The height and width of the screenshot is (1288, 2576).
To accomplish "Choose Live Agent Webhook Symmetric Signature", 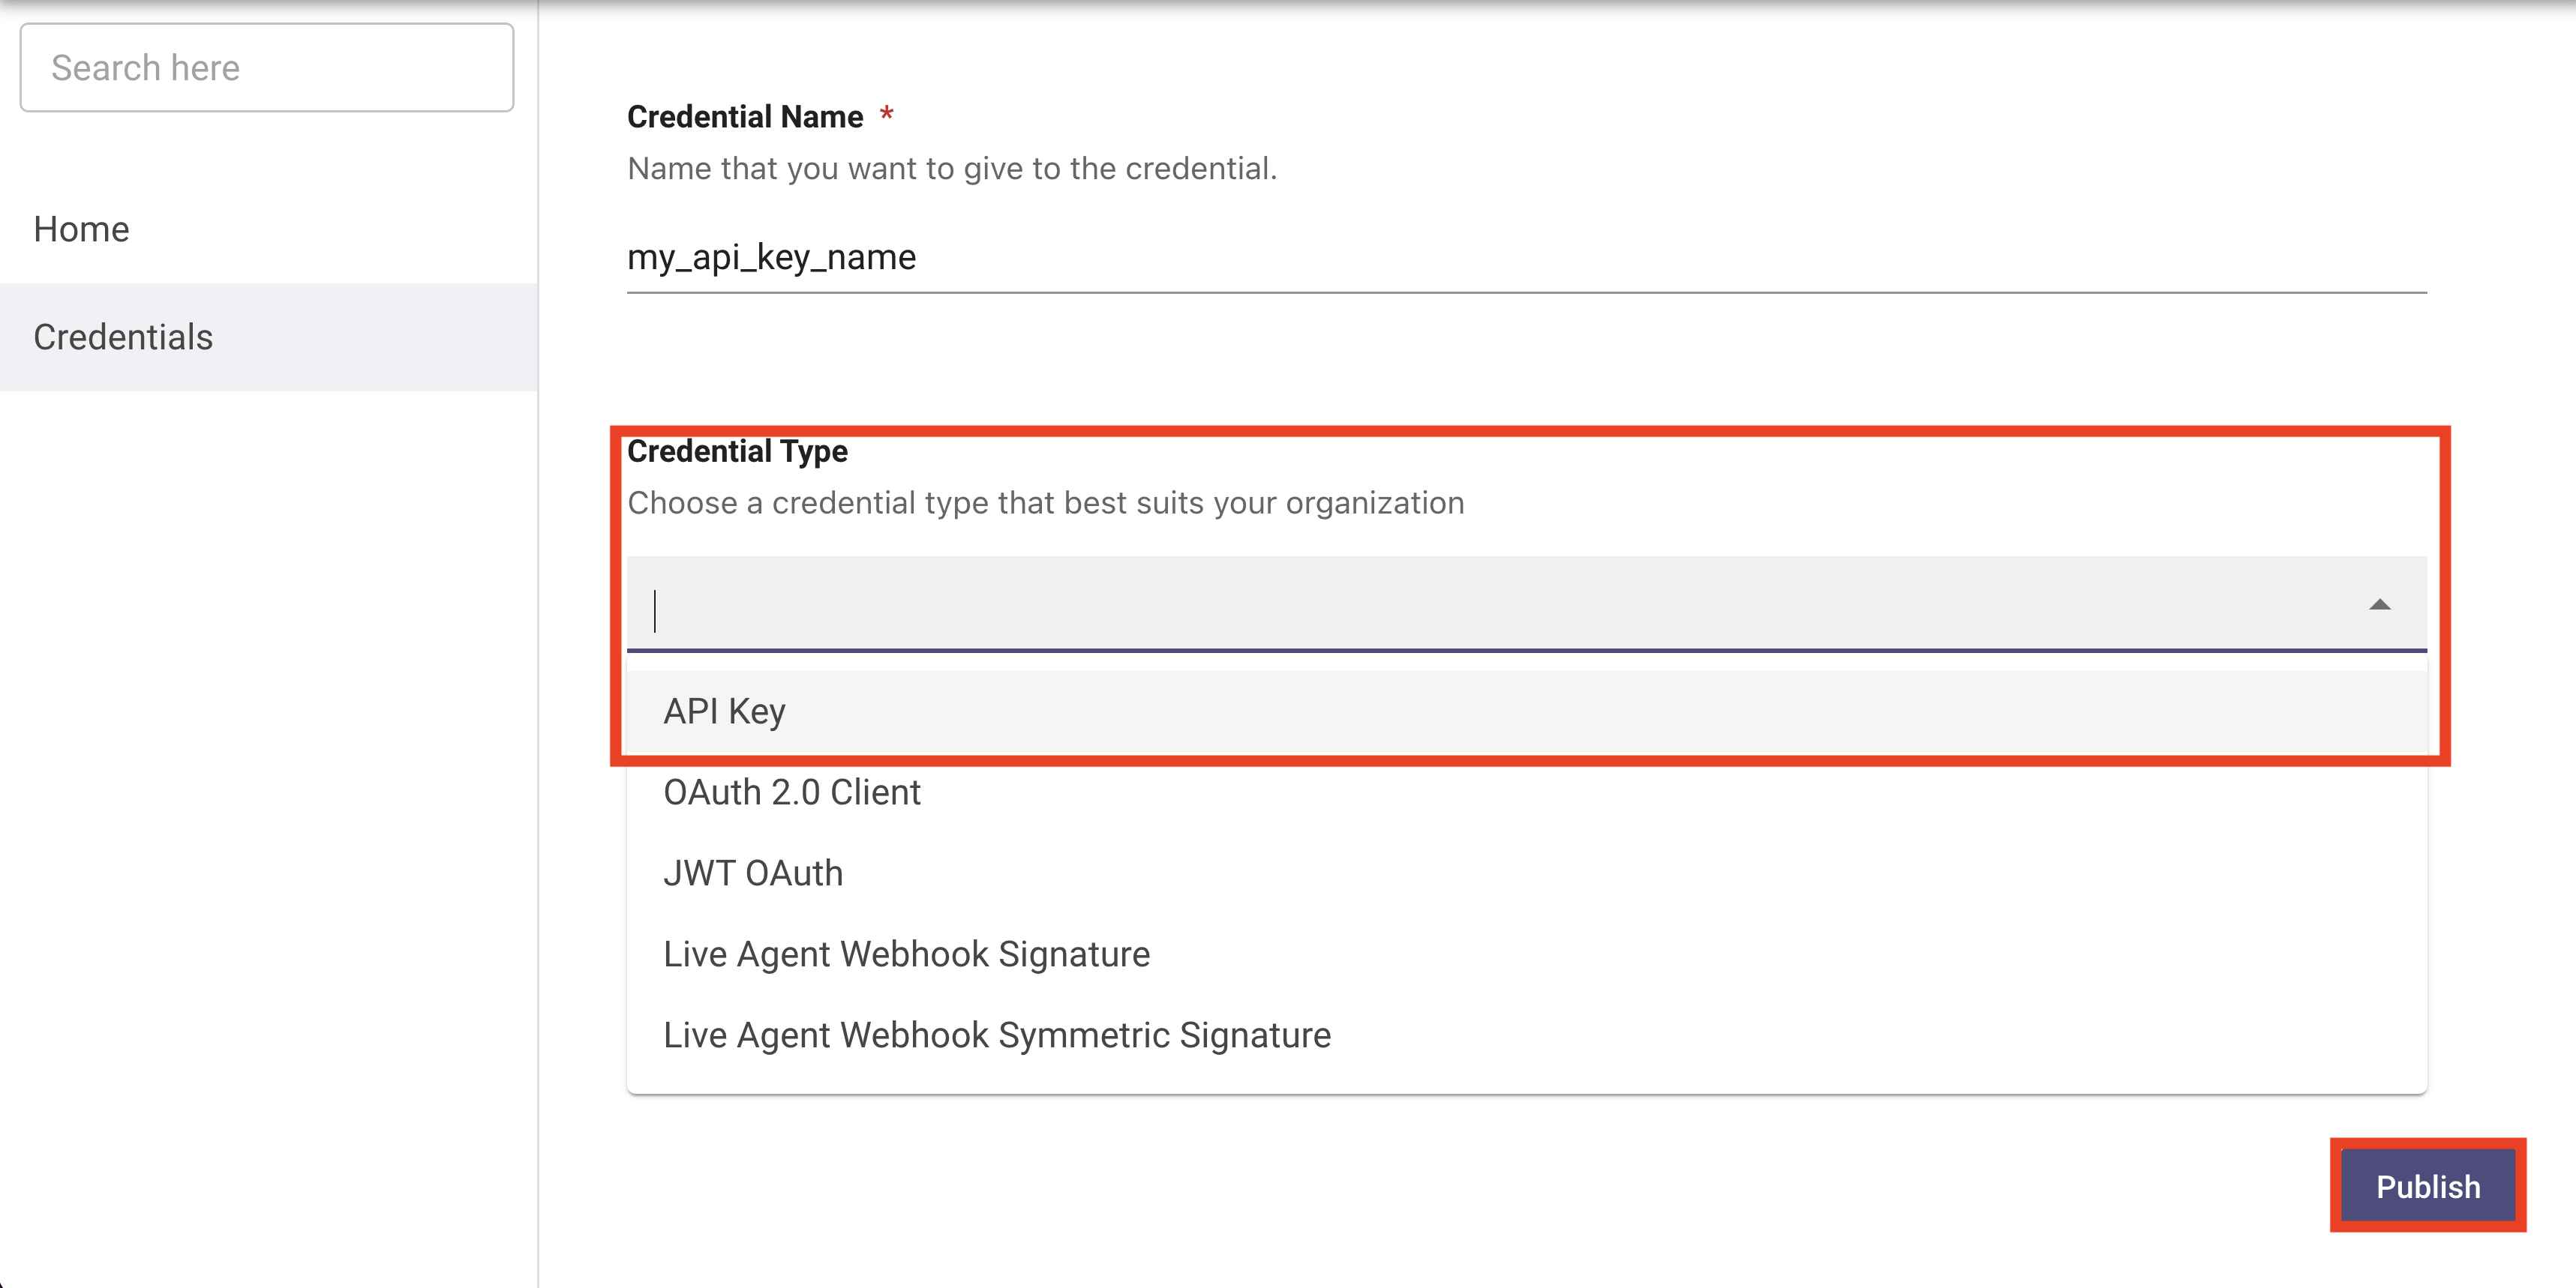I will pyautogui.click(x=997, y=1035).
